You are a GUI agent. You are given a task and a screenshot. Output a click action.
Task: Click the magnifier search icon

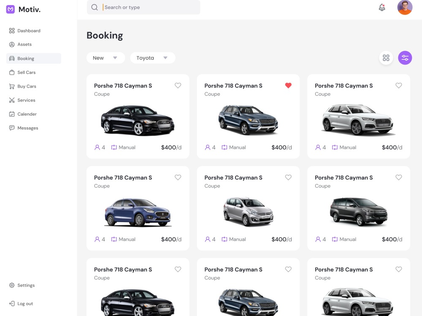pos(95,7)
